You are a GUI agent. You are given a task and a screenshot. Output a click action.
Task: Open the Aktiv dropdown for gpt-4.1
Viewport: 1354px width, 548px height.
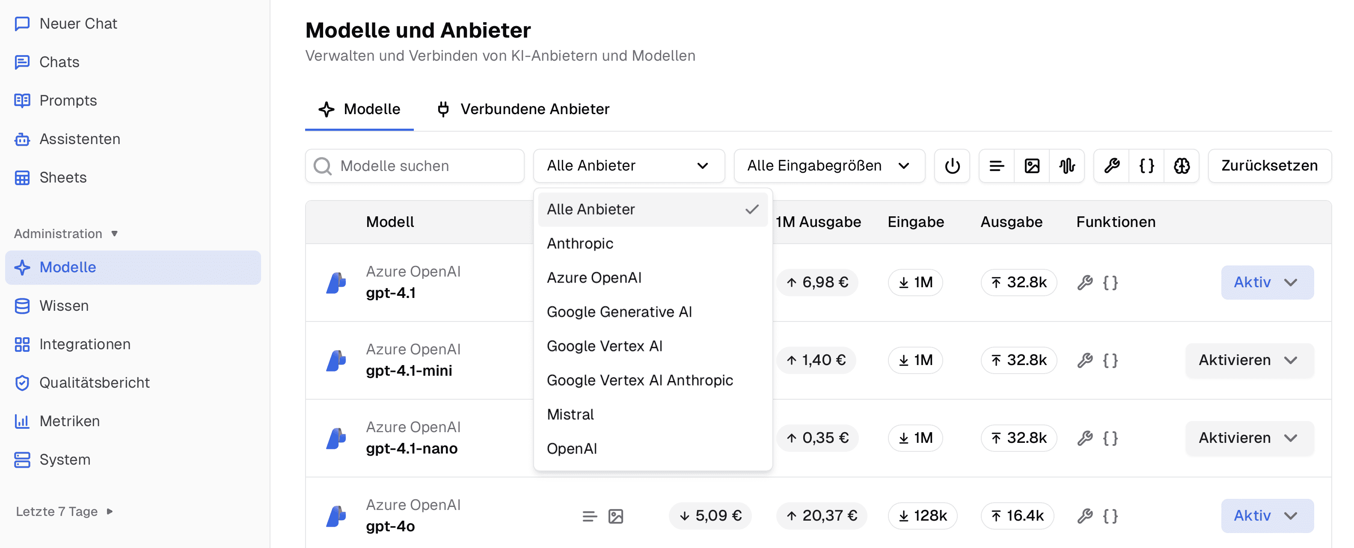point(1267,283)
